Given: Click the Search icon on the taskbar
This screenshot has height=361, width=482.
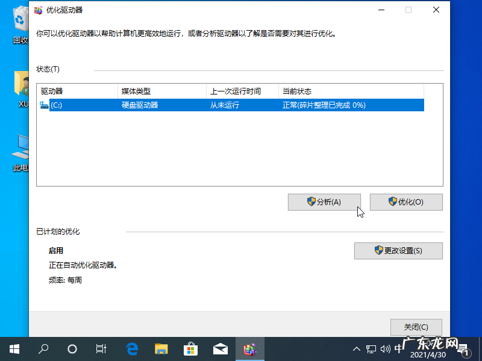Looking at the screenshot, I should click(x=43, y=348).
